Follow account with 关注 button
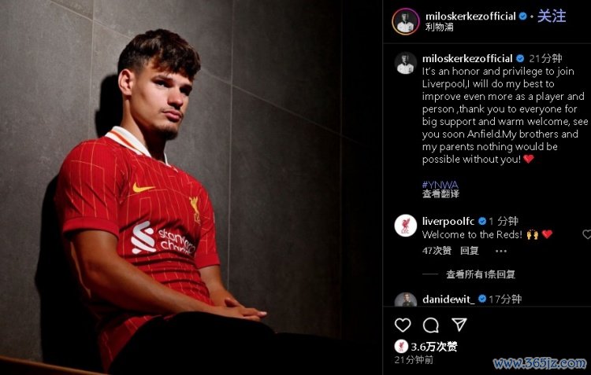The width and height of the screenshot is (591, 375). click(x=552, y=17)
